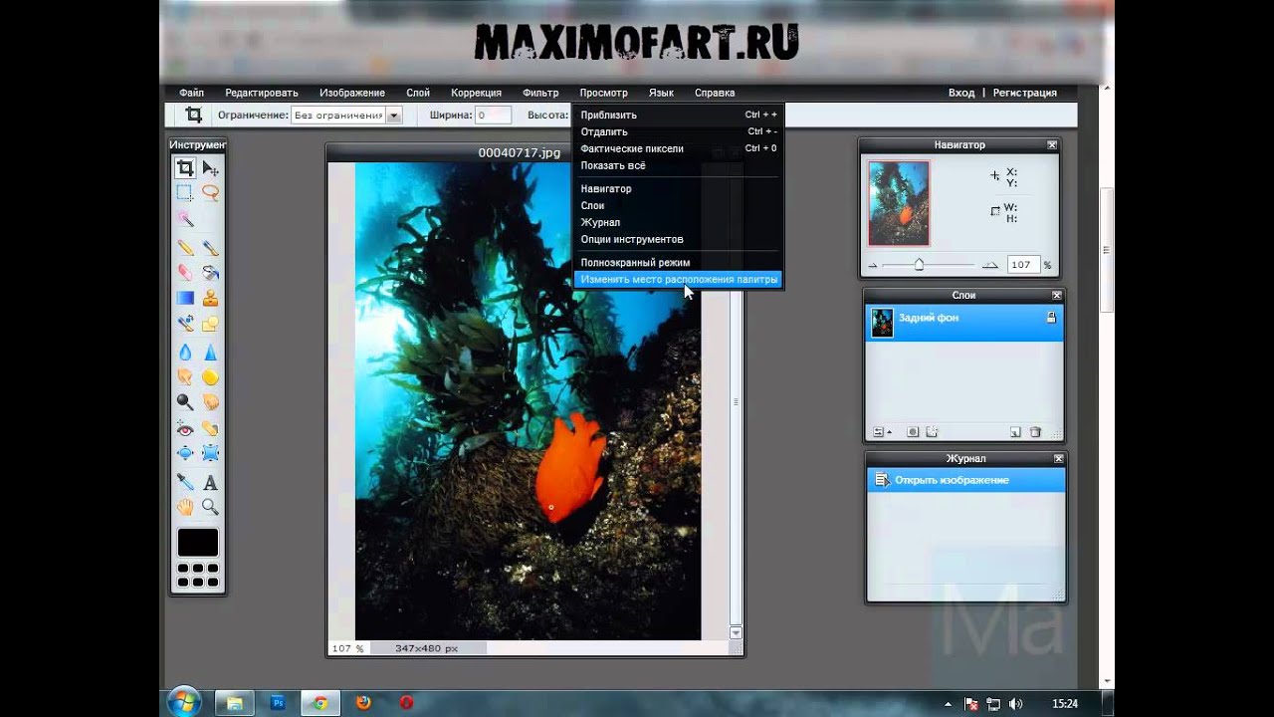Open the Коррекция menu

[x=476, y=93]
